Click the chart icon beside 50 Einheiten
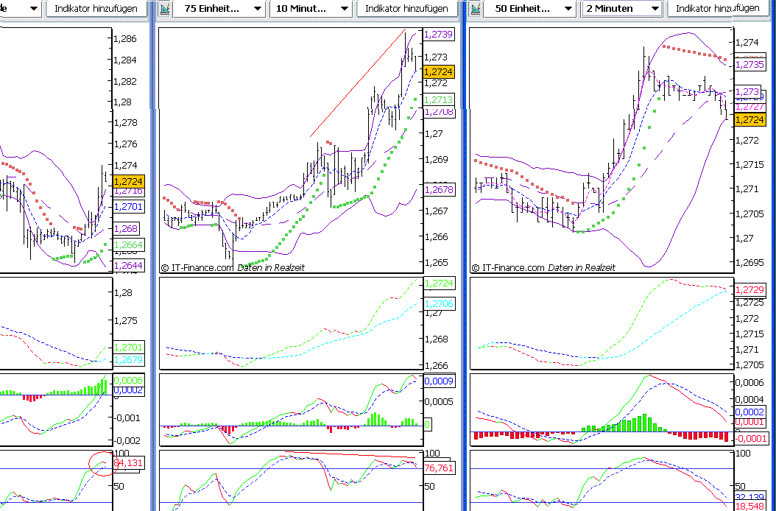 475,9
